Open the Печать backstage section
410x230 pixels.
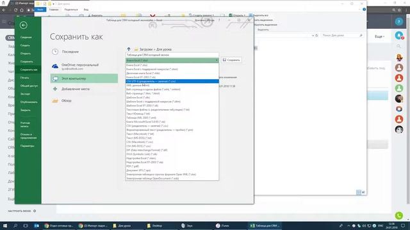25,78
